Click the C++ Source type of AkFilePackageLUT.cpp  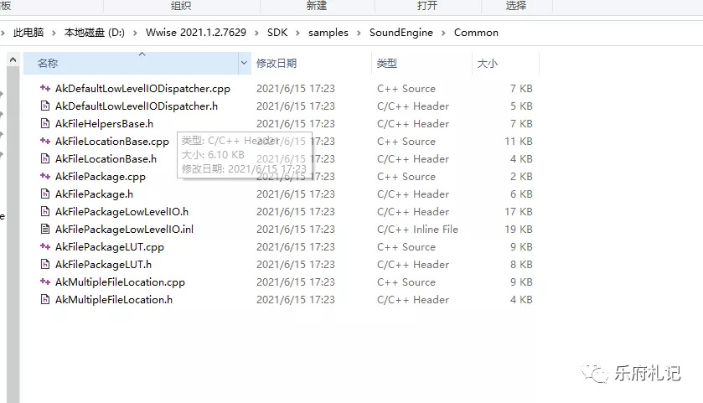(406, 247)
